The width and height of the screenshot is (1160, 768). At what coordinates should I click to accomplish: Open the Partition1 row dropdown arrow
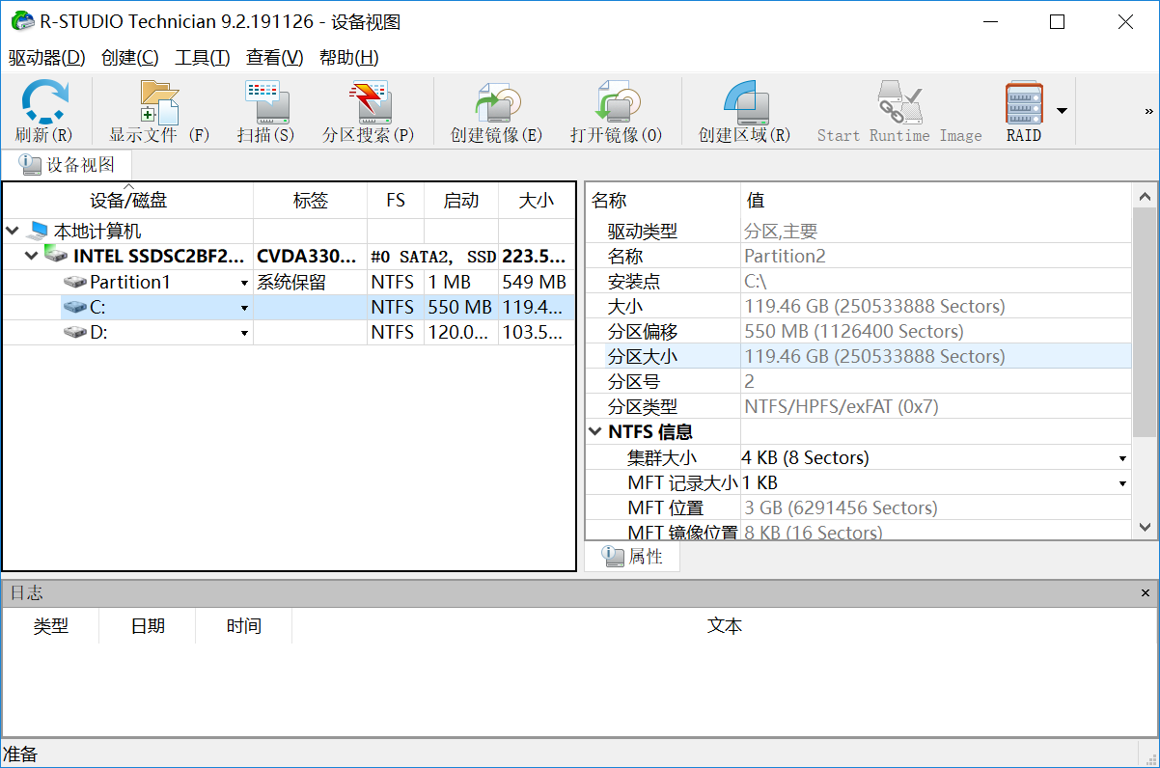[x=244, y=283]
